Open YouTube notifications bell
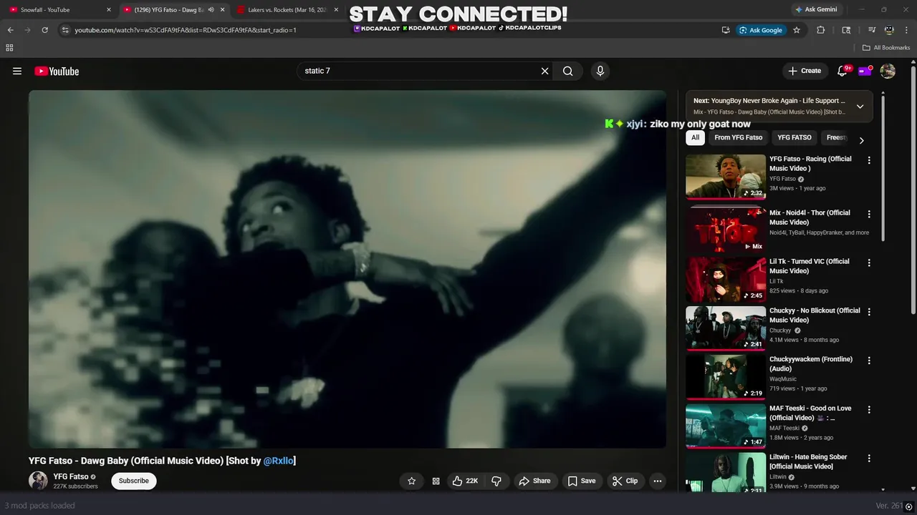The image size is (917, 515). pyautogui.click(x=842, y=71)
